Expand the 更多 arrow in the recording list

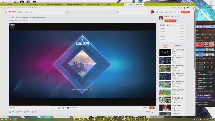(182, 25)
